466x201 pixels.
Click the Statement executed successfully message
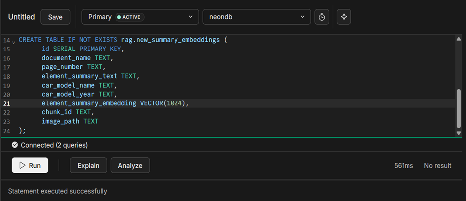coord(58,191)
